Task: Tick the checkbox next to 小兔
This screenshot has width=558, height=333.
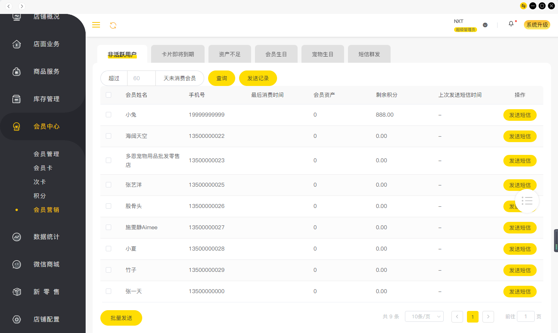Action: coord(108,115)
